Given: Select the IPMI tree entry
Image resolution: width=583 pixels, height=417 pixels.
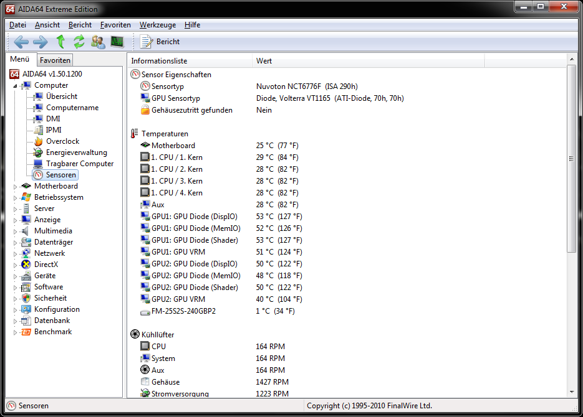Looking at the screenshot, I should tap(54, 130).
